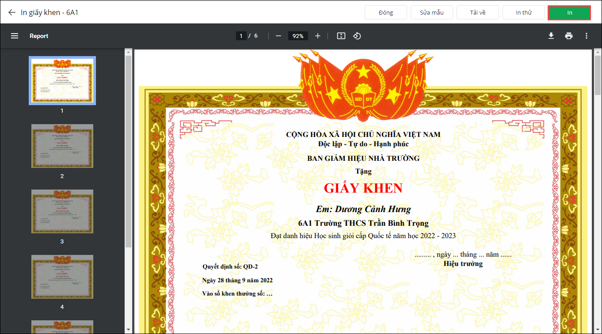
Task: Click 'Quyết định số: QD-2' text
Action: [x=230, y=267]
